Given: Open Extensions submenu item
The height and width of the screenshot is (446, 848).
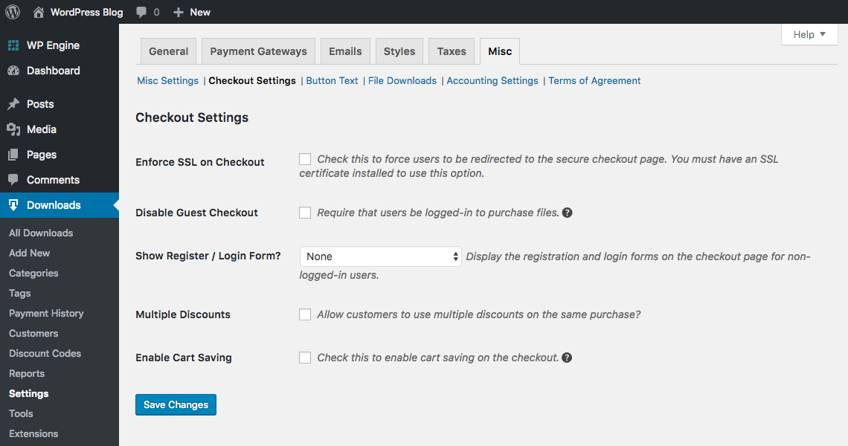Looking at the screenshot, I should (33, 433).
